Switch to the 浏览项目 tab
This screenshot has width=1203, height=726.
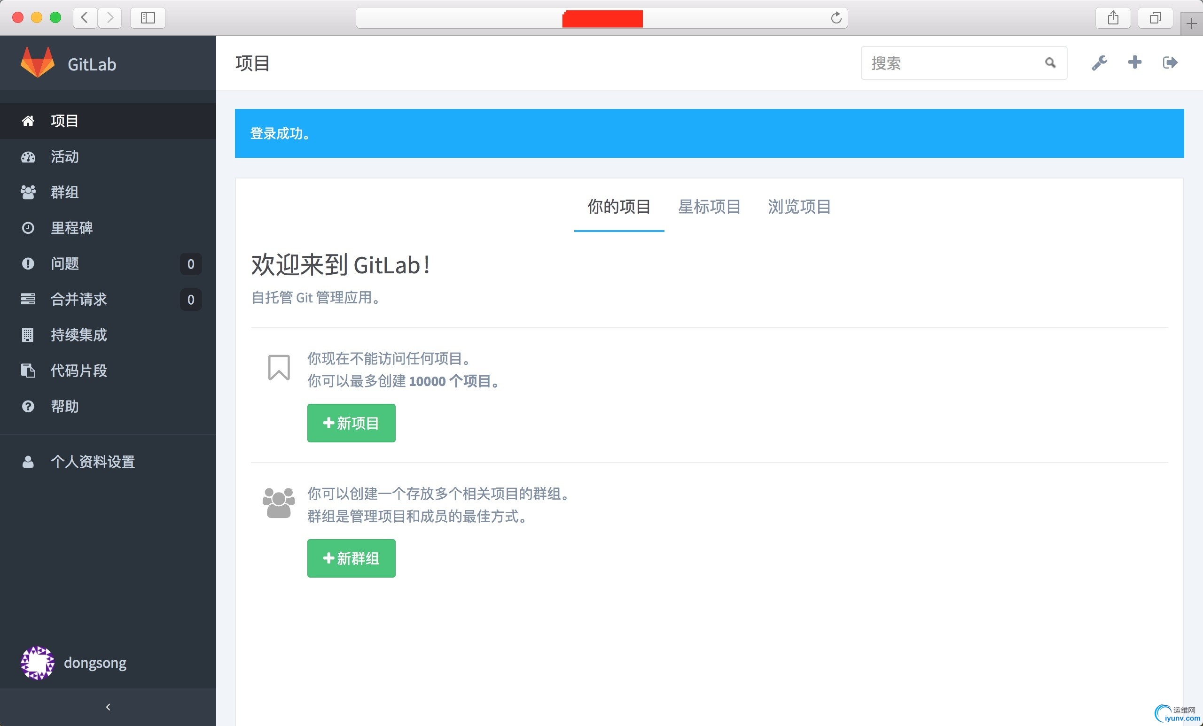(799, 207)
